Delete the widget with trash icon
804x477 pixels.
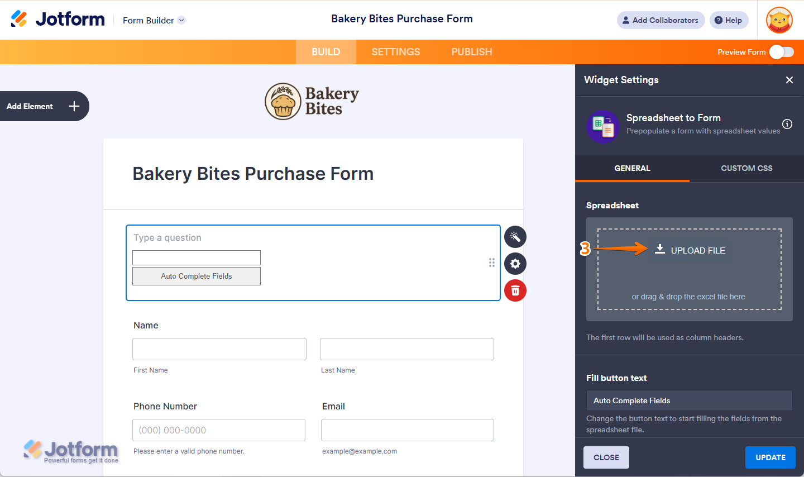(x=515, y=290)
